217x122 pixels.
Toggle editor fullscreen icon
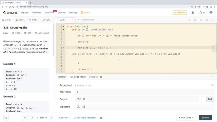213,20
